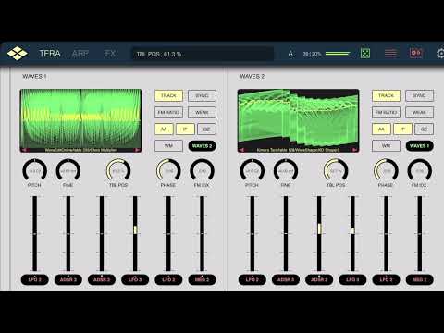Toggle TRACK in Waves 2
Viewport: 444px width, 333px height.
pyautogui.click(x=386, y=95)
